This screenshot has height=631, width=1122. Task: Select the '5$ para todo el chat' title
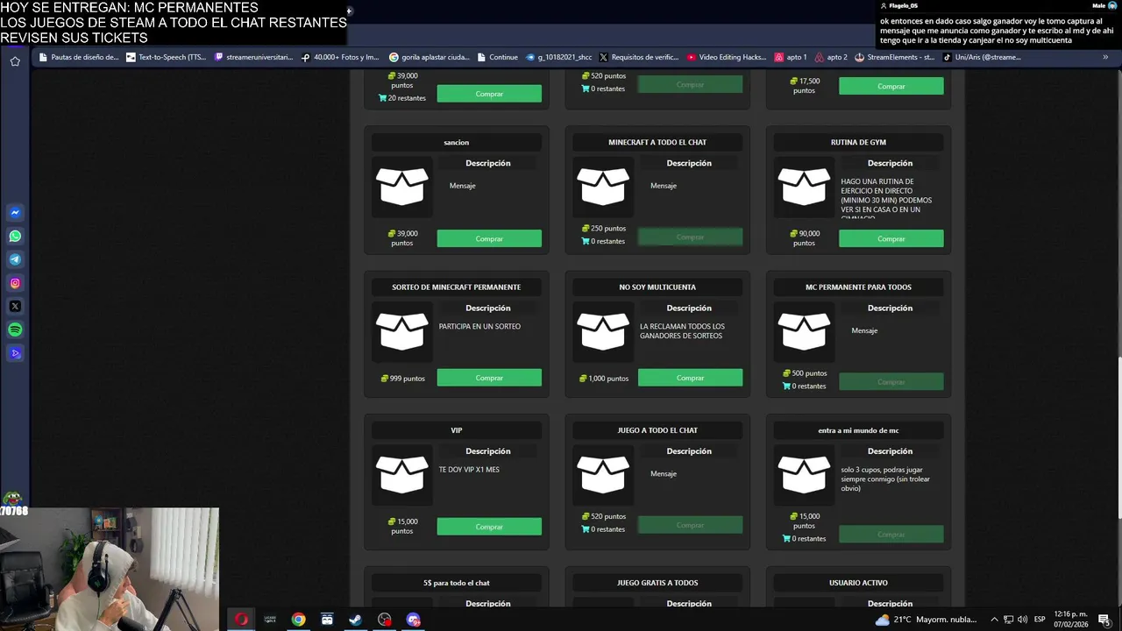tap(457, 583)
